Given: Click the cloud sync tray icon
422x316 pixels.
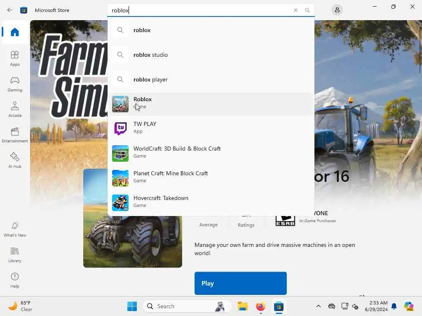Looking at the screenshot, I should 332,306.
